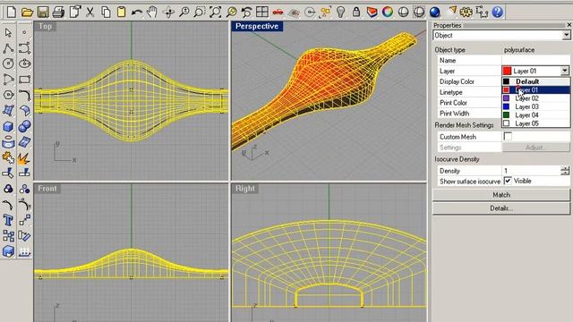Activate the Front viewport title
The image size is (573, 322).
tap(47, 189)
